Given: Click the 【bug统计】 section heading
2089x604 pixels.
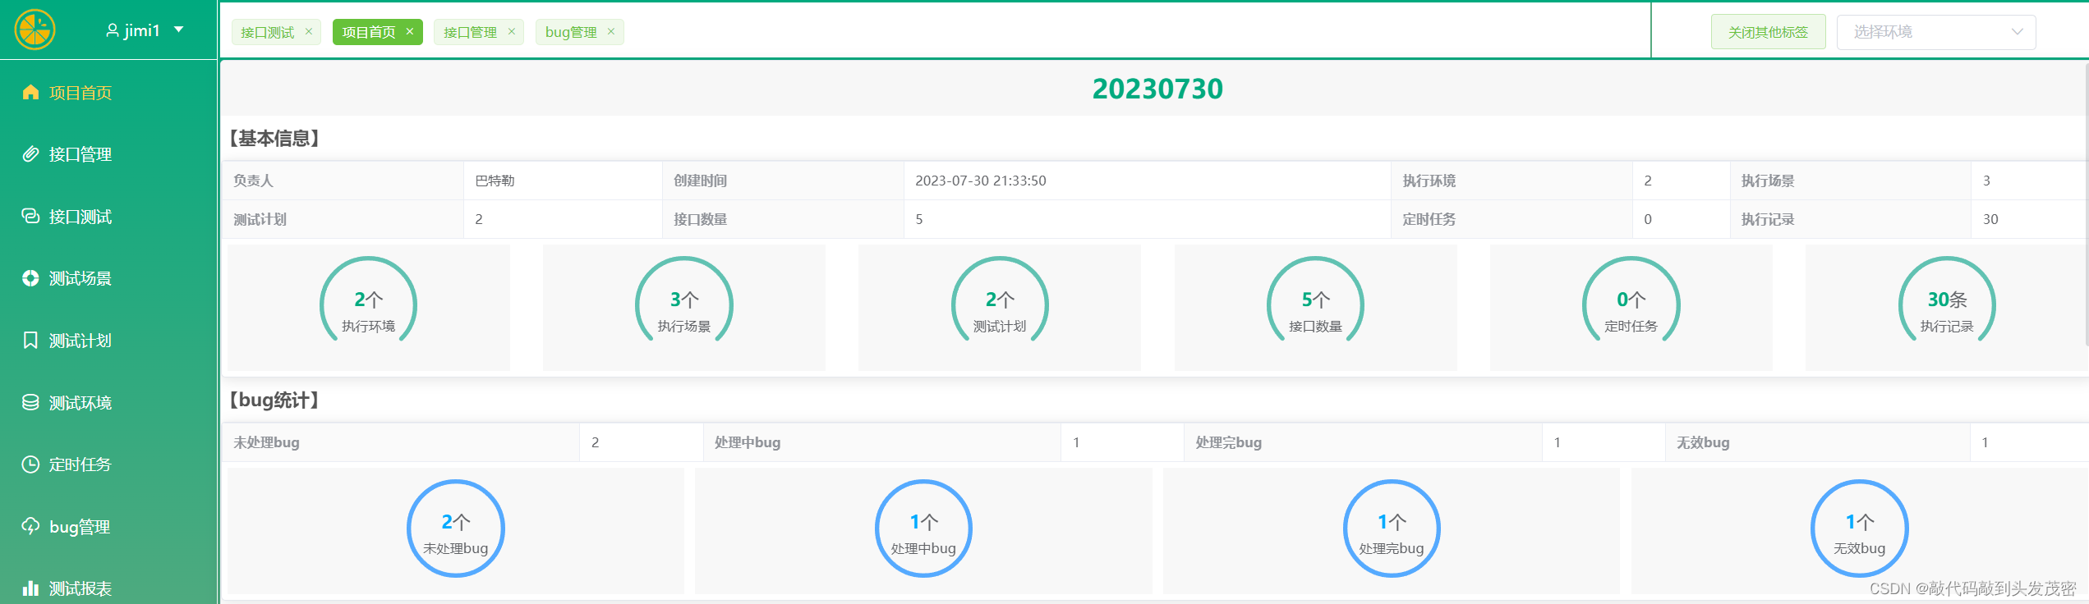Looking at the screenshot, I should click(274, 400).
